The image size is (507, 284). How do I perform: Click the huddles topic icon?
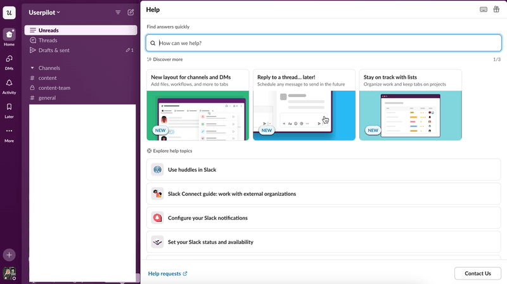(x=157, y=169)
